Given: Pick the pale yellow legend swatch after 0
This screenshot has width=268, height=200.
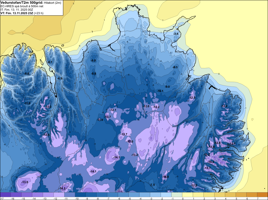Looking at the screenshot, I should pos(188,195).
